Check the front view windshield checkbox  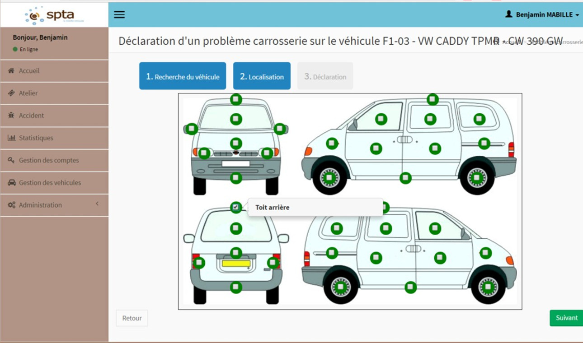click(x=236, y=119)
